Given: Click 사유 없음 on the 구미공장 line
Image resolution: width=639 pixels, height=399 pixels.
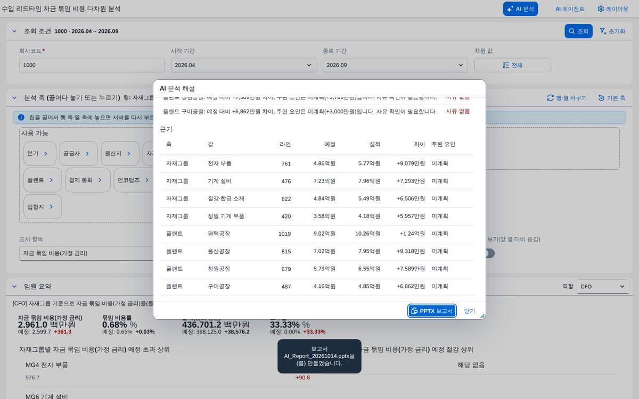Looking at the screenshot, I should pyautogui.click(x=458, y=111).
